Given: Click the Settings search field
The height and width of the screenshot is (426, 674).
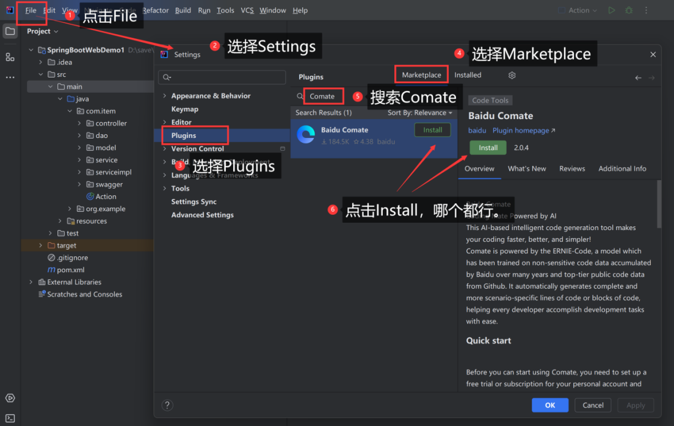Looking at the screenshot, I should [x=222, y=78].
